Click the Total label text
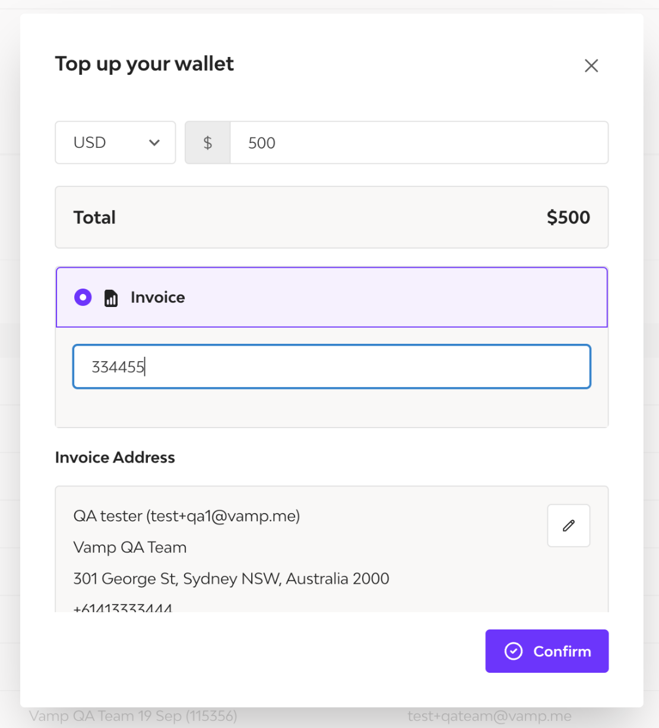Screen dimensions: 659x728 click(x=94, y=217)
